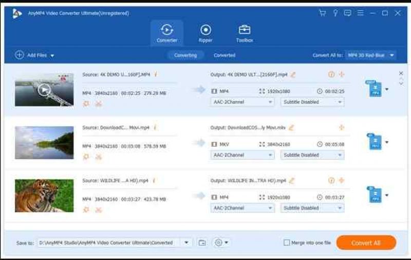Select the Converting sub-tab

click(x=185, y=55)
